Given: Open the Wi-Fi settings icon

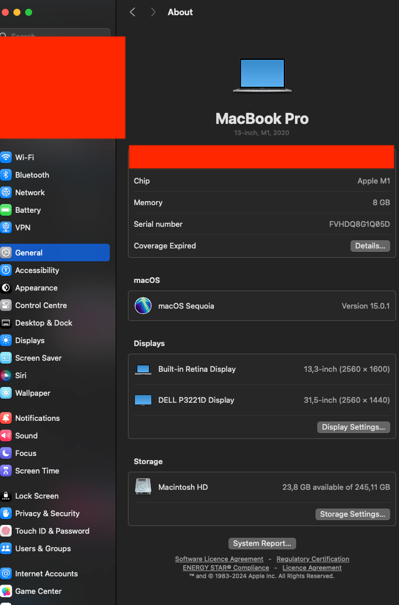Looking at the screenshot, I should pyautogui.click(x=6, y=157).
